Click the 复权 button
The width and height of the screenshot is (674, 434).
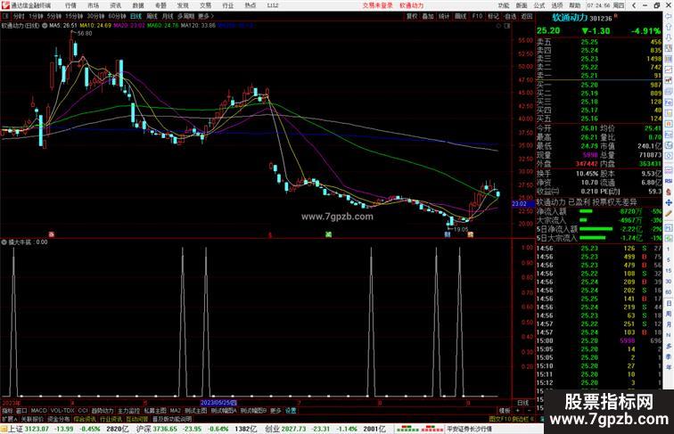(412, 16)
